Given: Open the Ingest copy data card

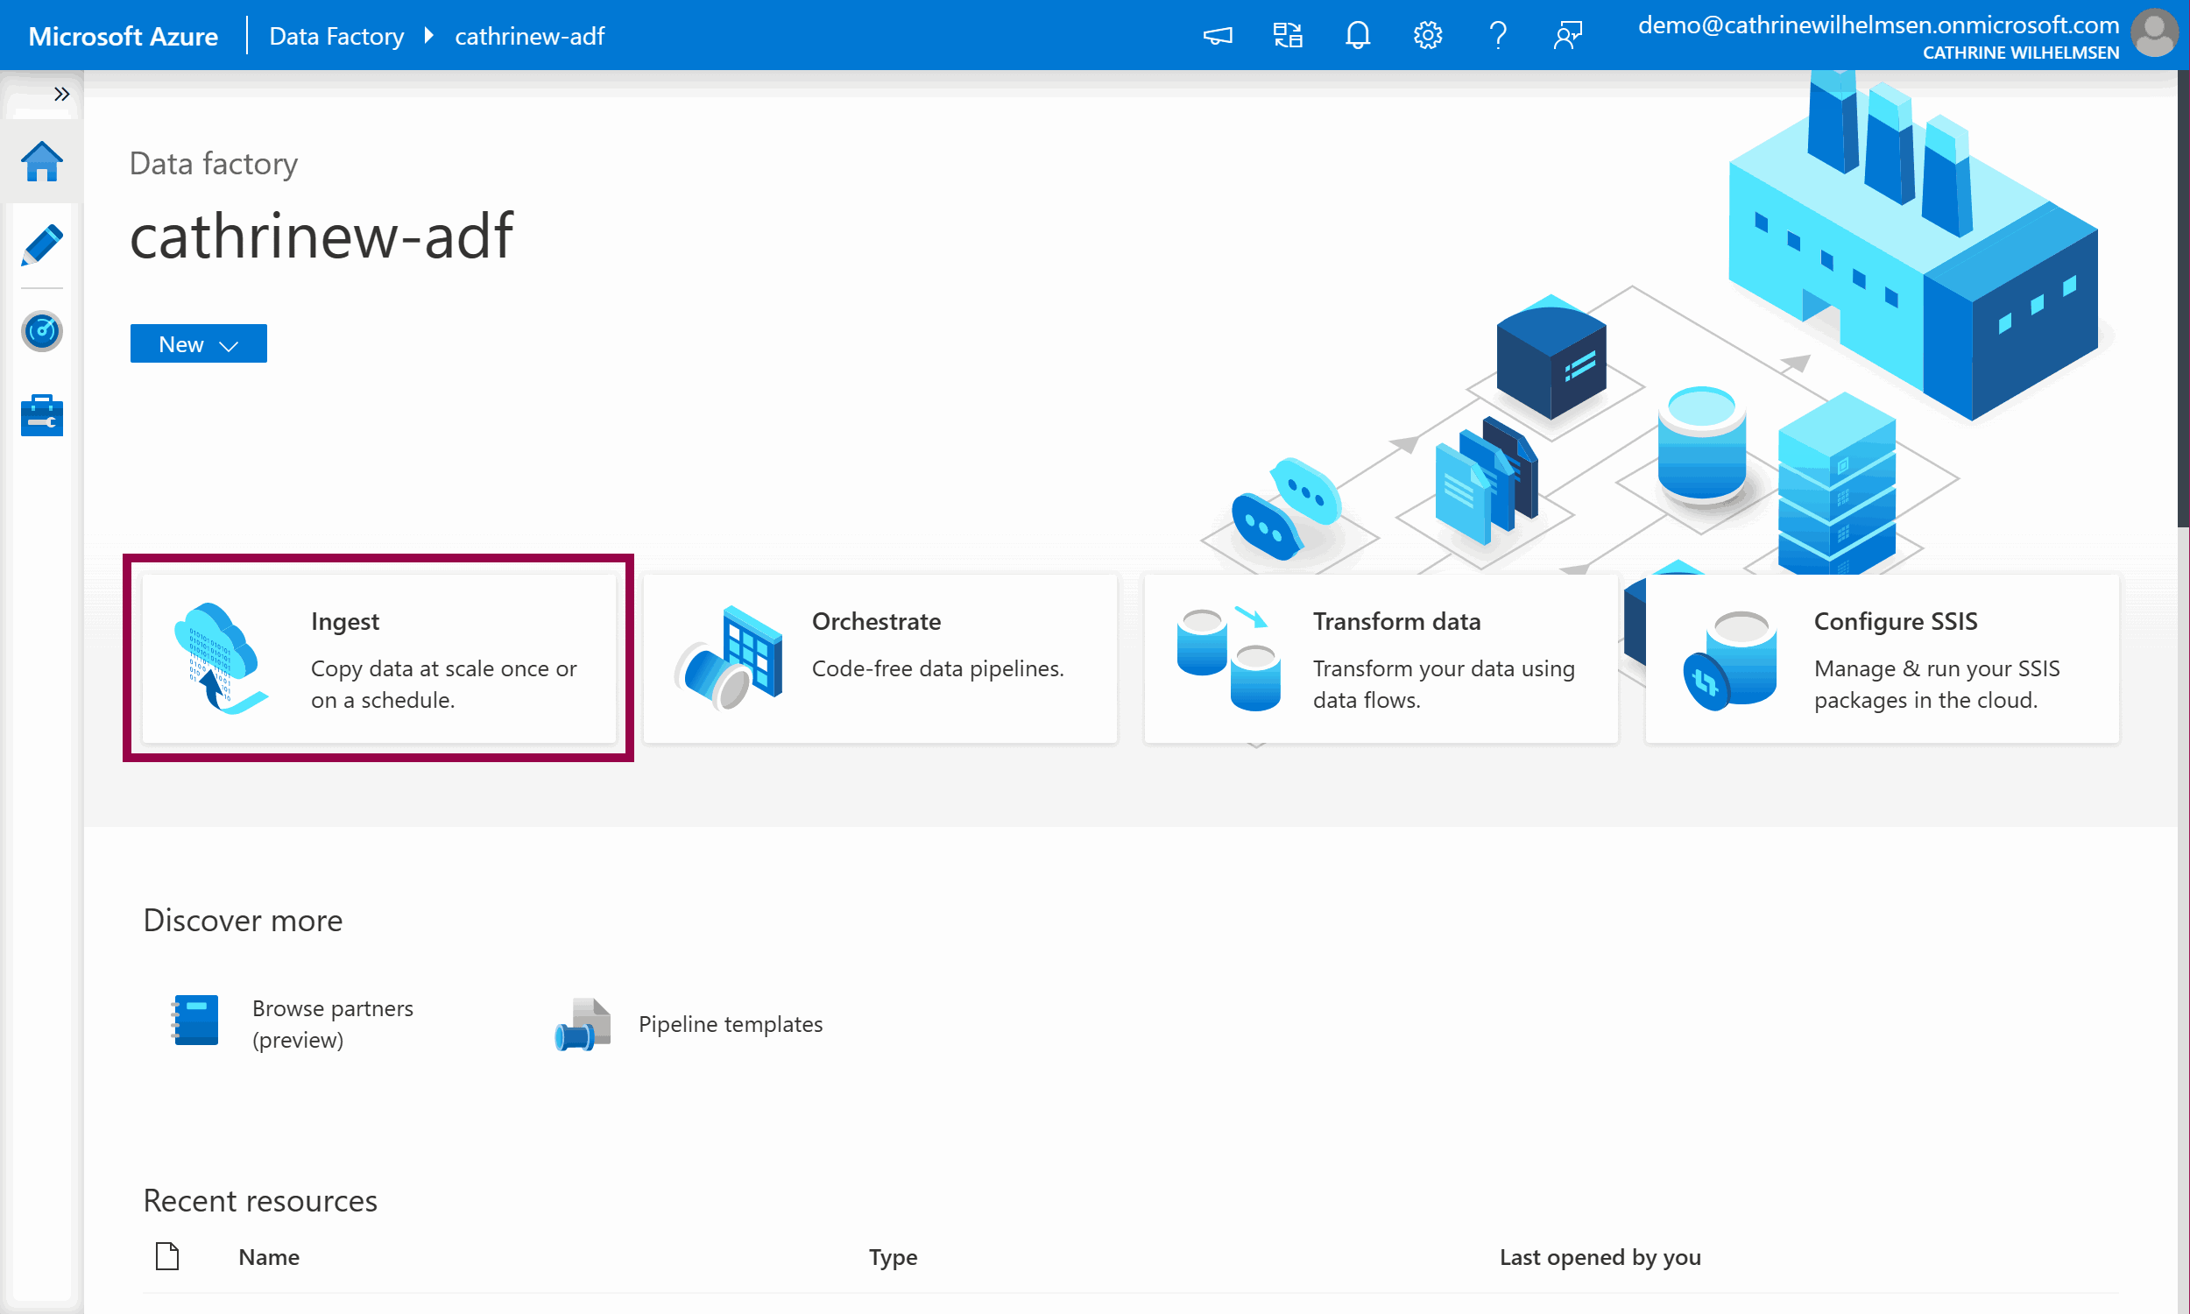Looking at the screenshot, I should (x=378, y=659).
